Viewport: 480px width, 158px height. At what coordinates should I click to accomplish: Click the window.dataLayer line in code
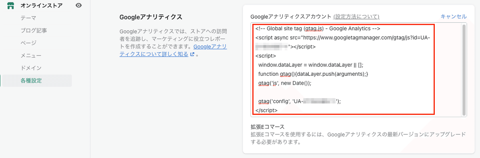coord(310,65)
